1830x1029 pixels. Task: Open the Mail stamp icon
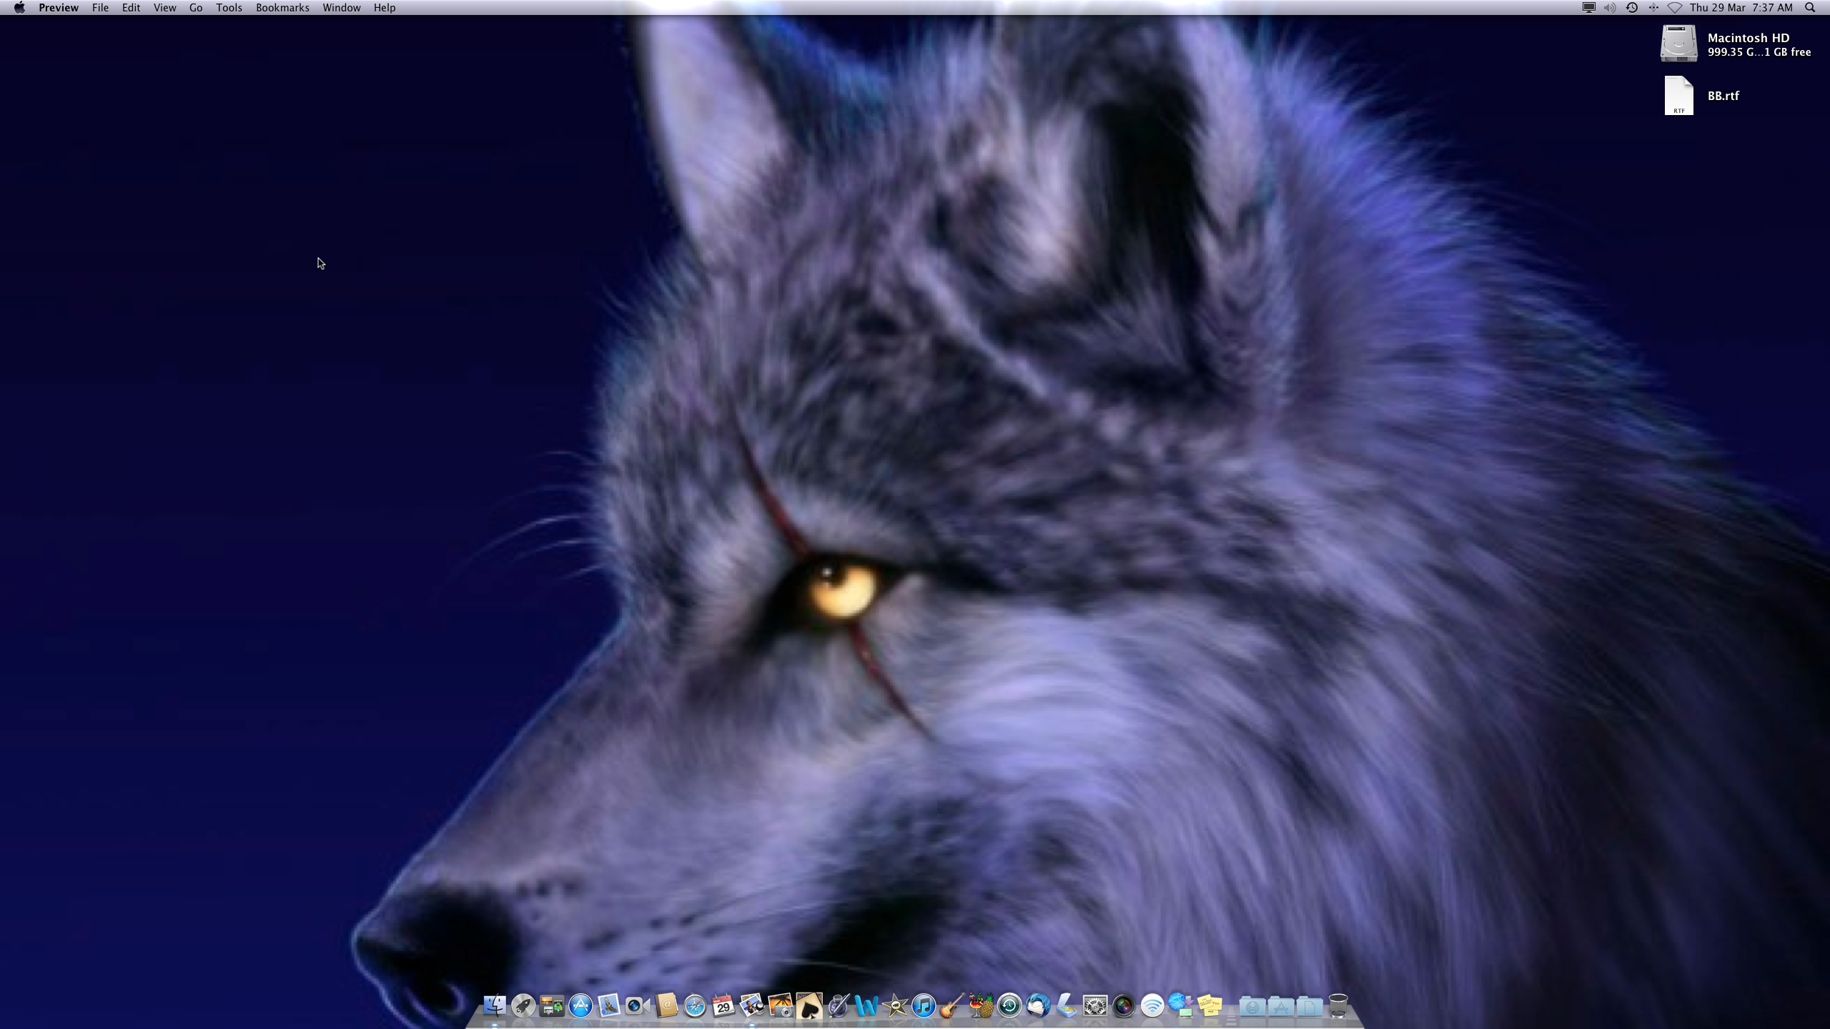(x=609, y=1006)
